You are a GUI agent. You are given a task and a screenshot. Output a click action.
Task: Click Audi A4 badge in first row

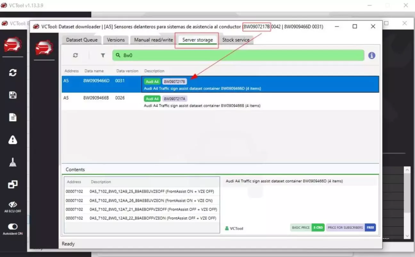coord(152,81)
